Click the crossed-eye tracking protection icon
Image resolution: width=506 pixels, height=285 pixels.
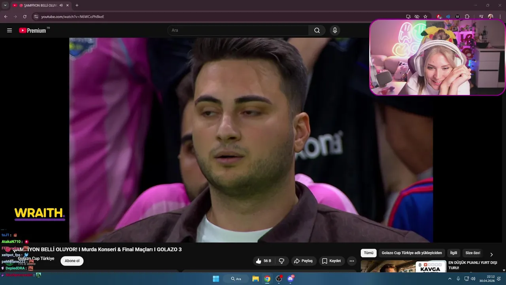(417, 17)
